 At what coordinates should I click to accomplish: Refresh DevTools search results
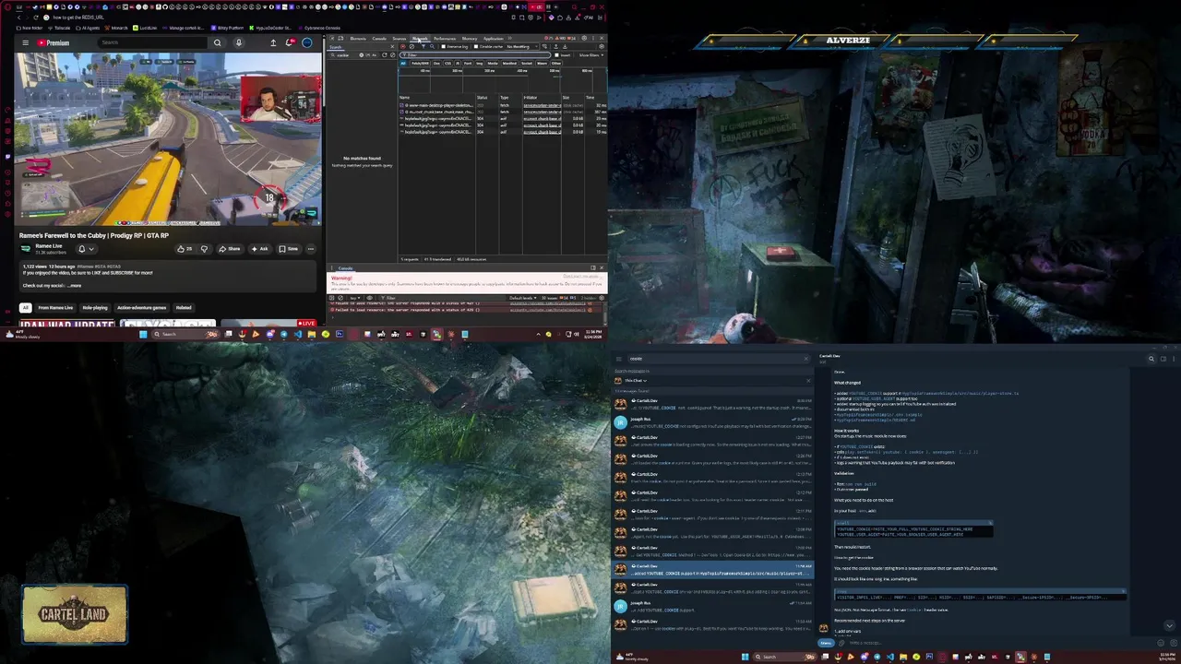coord(384,55)
